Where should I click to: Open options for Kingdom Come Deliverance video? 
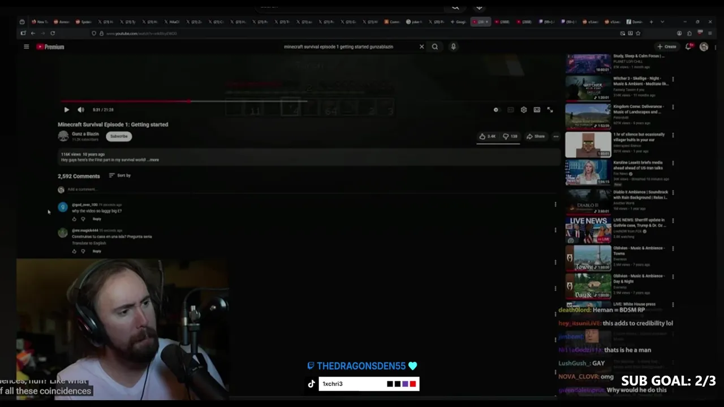click(x=673, y=107)
